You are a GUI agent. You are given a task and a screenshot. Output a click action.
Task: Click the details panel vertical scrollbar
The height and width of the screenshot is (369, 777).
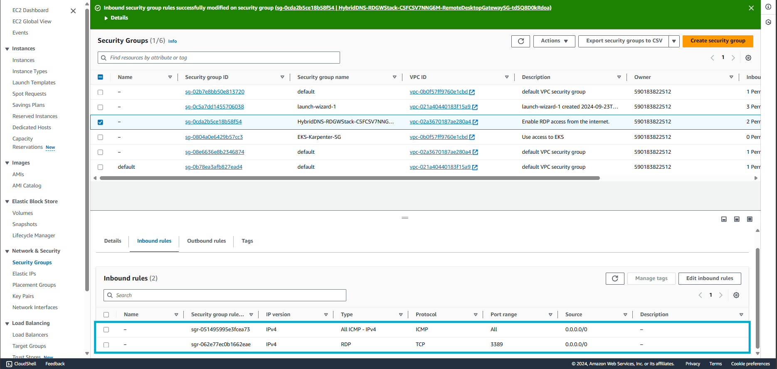[x=757, y=298]
